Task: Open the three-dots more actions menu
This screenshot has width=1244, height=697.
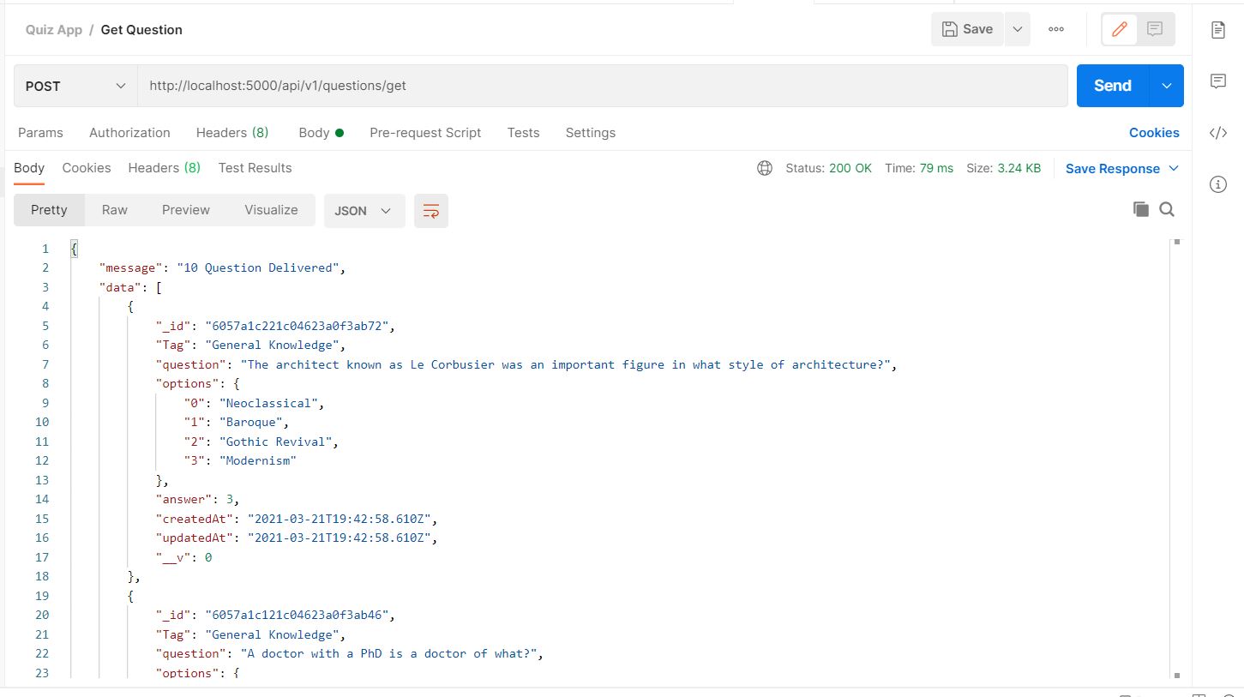Action: tap(1056, 29)
